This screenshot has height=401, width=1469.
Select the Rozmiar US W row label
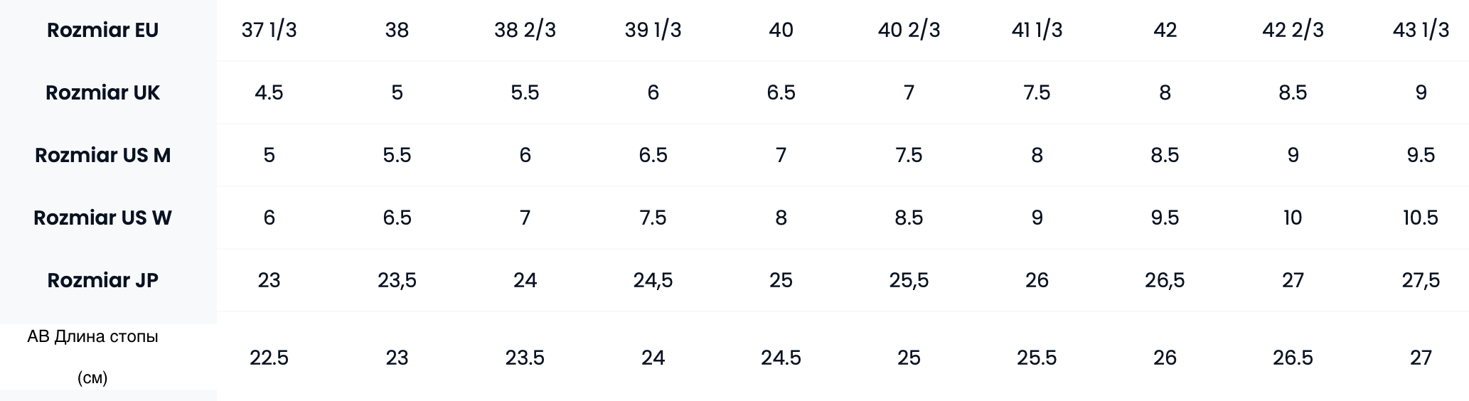pyautogui.click(x=102, y=218)
